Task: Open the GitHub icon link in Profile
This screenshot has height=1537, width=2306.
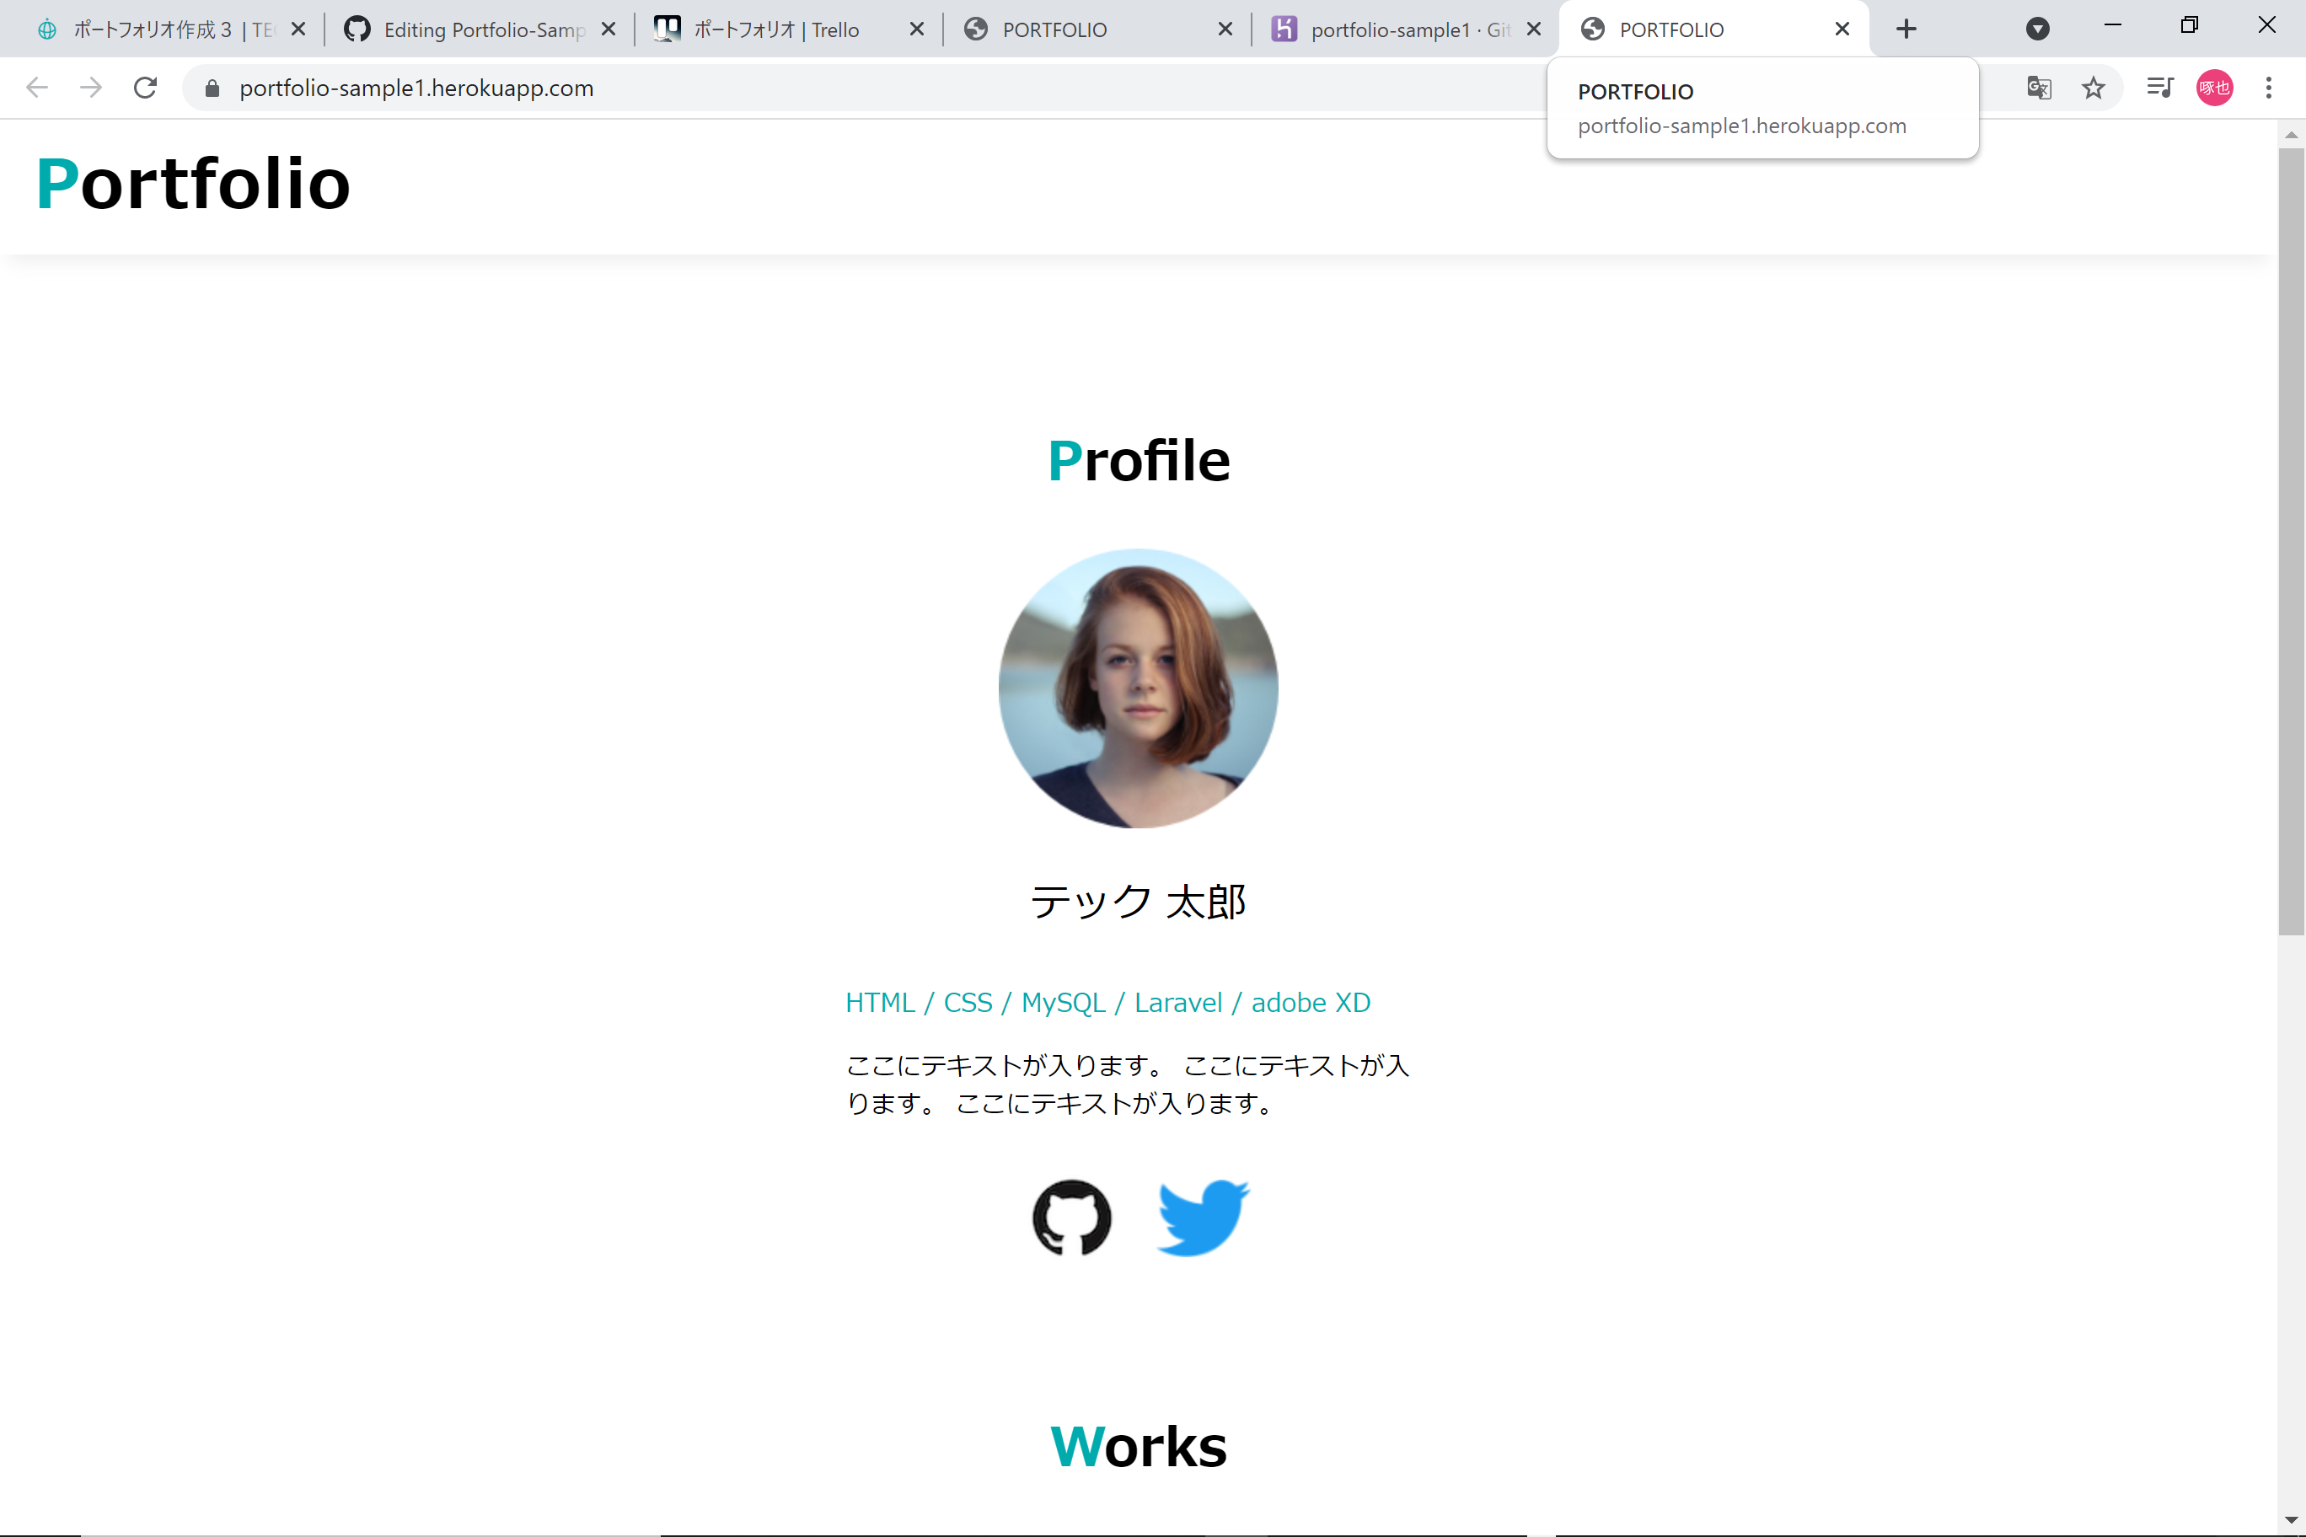Action: (x=1071, y=1218)
